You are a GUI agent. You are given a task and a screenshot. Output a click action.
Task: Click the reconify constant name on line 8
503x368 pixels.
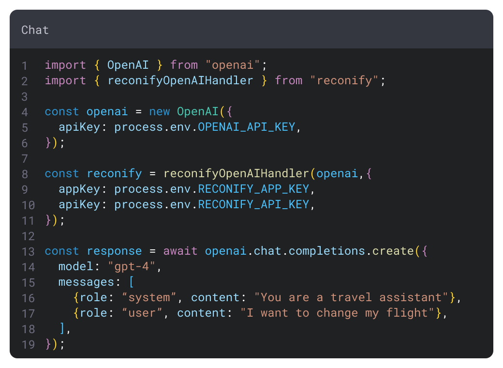pyautogui.click(x=114, y=173)
